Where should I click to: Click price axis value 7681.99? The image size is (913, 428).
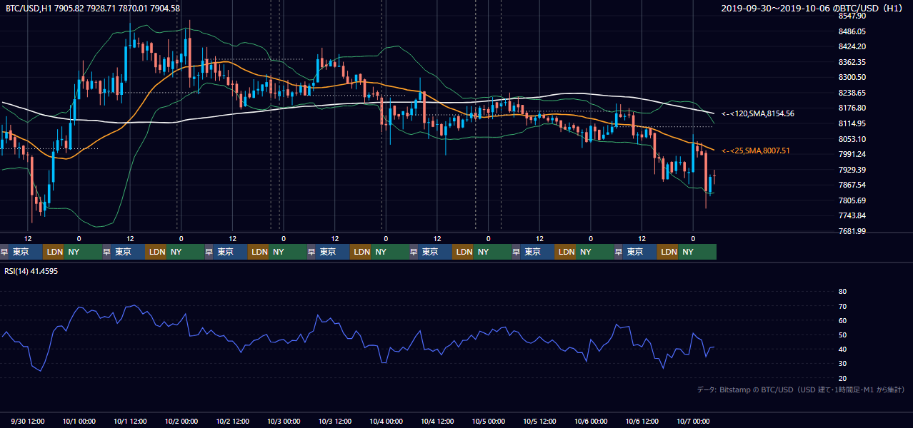click(x=852, y=231)
